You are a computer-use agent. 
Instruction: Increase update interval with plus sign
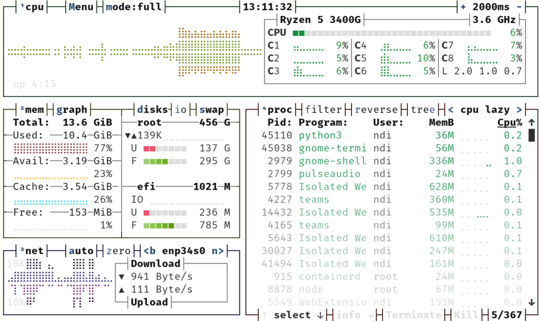(463, 7)
